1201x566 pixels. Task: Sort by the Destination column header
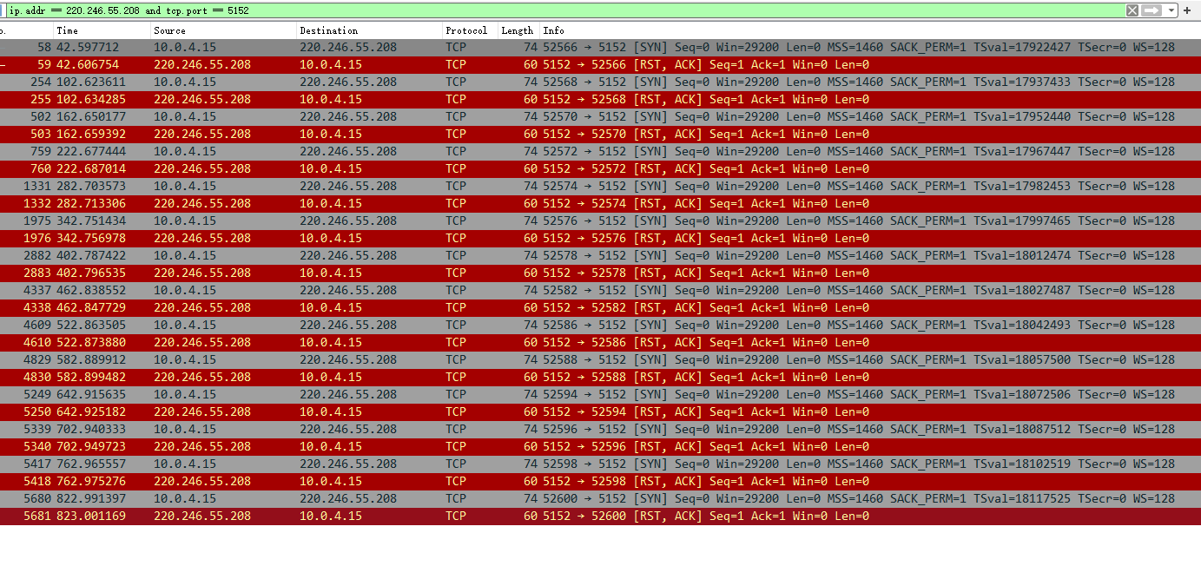(x=369, y=30)
